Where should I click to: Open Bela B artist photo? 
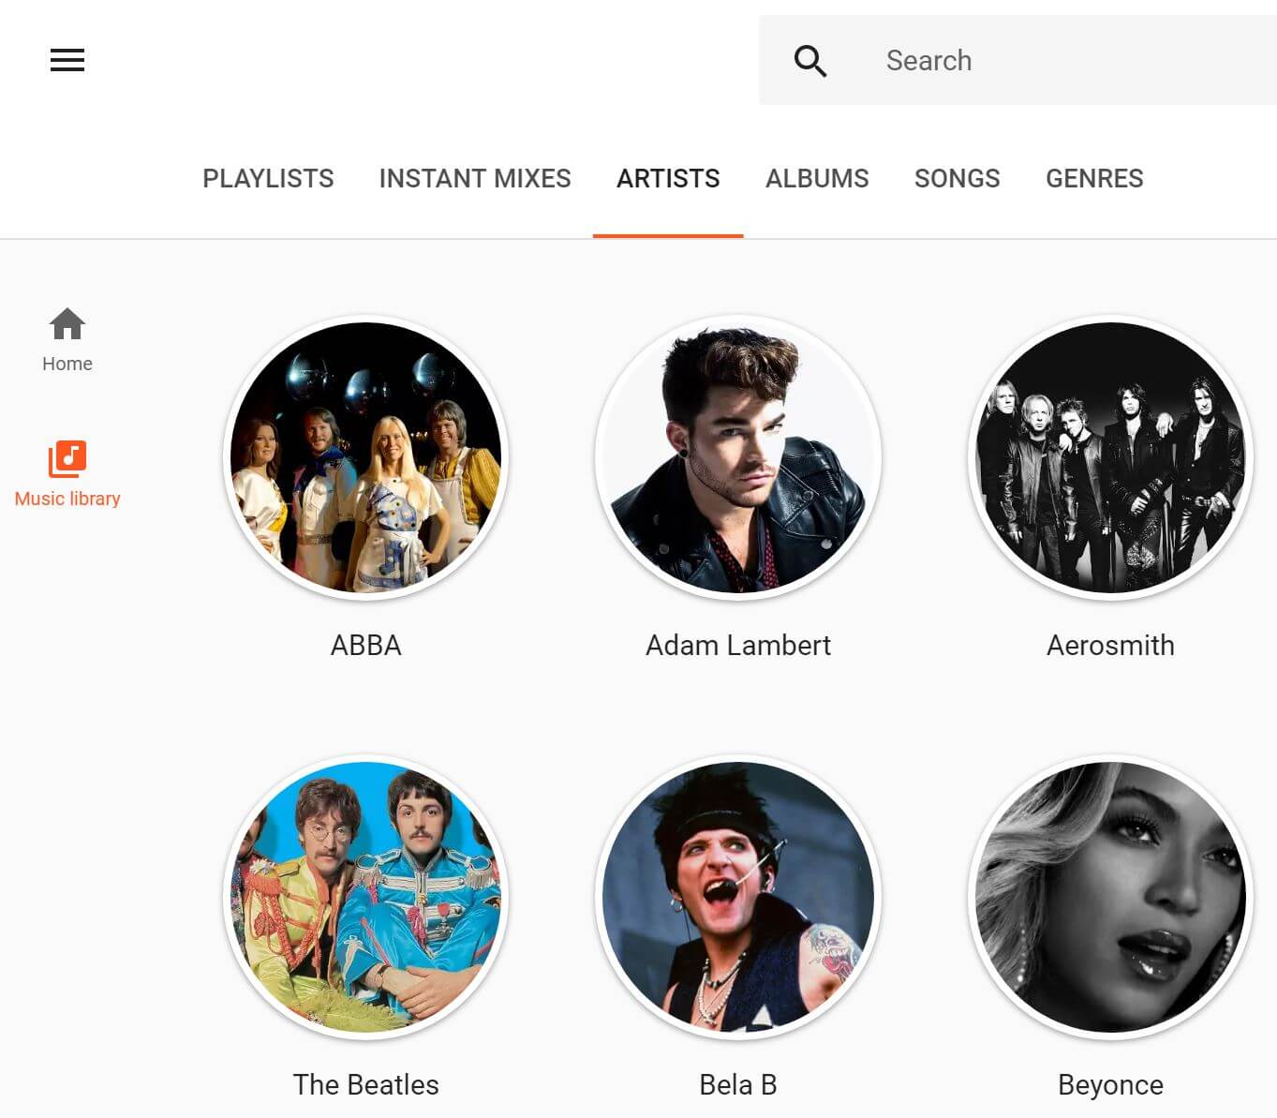coord(738,897)
